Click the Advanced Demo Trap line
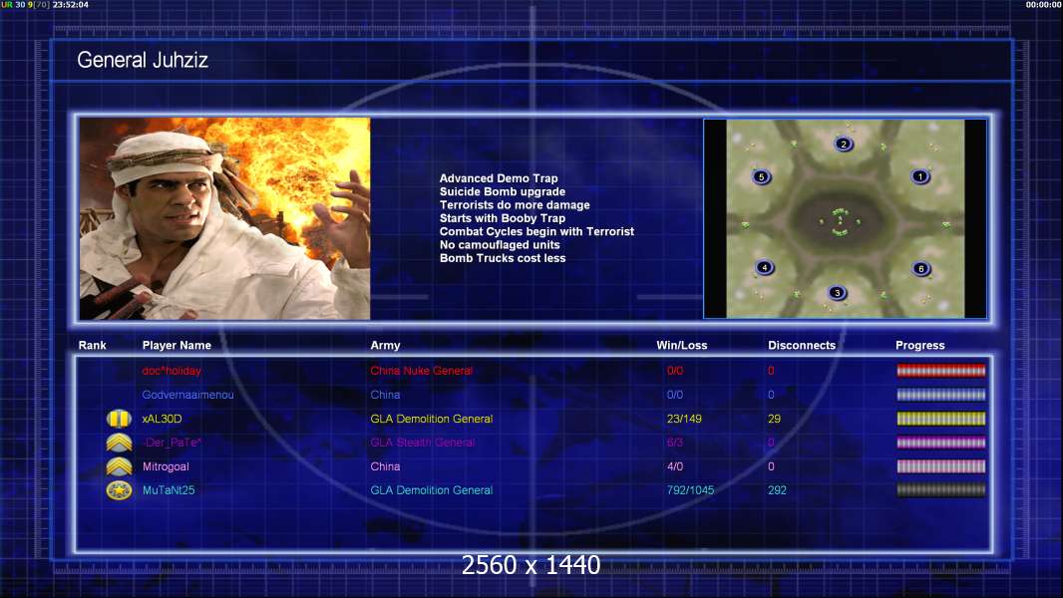 499,178
